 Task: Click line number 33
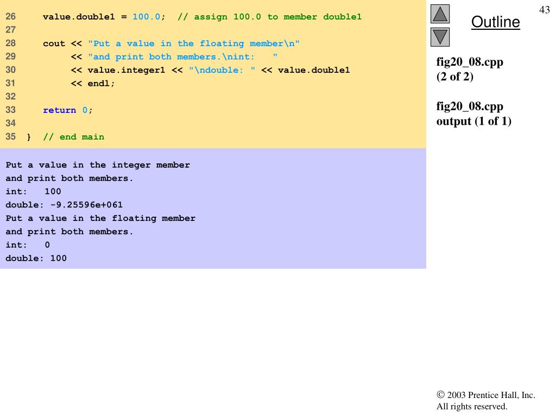(11, 110)
